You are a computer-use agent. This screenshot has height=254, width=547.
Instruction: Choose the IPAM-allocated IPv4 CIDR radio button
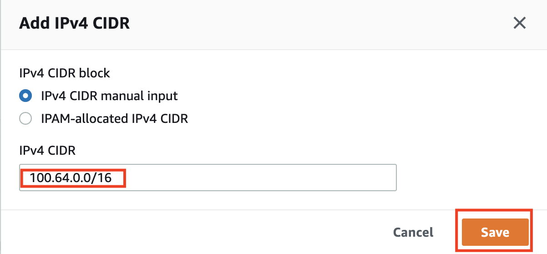click(x=25, y=119)
